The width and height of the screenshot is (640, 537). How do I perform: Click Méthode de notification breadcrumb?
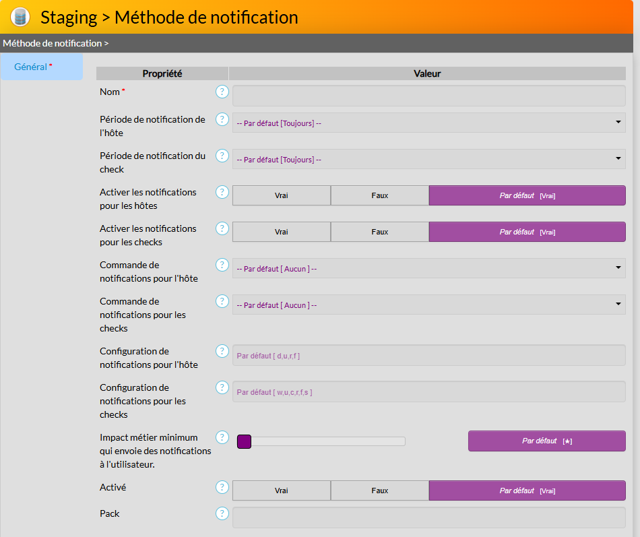(52, 43)
